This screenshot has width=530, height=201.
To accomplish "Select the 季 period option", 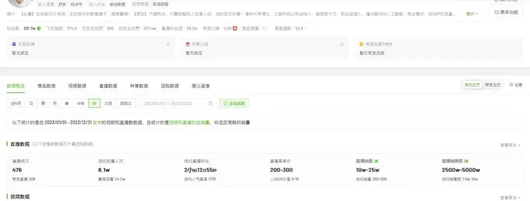I will [x=67, y=103].
